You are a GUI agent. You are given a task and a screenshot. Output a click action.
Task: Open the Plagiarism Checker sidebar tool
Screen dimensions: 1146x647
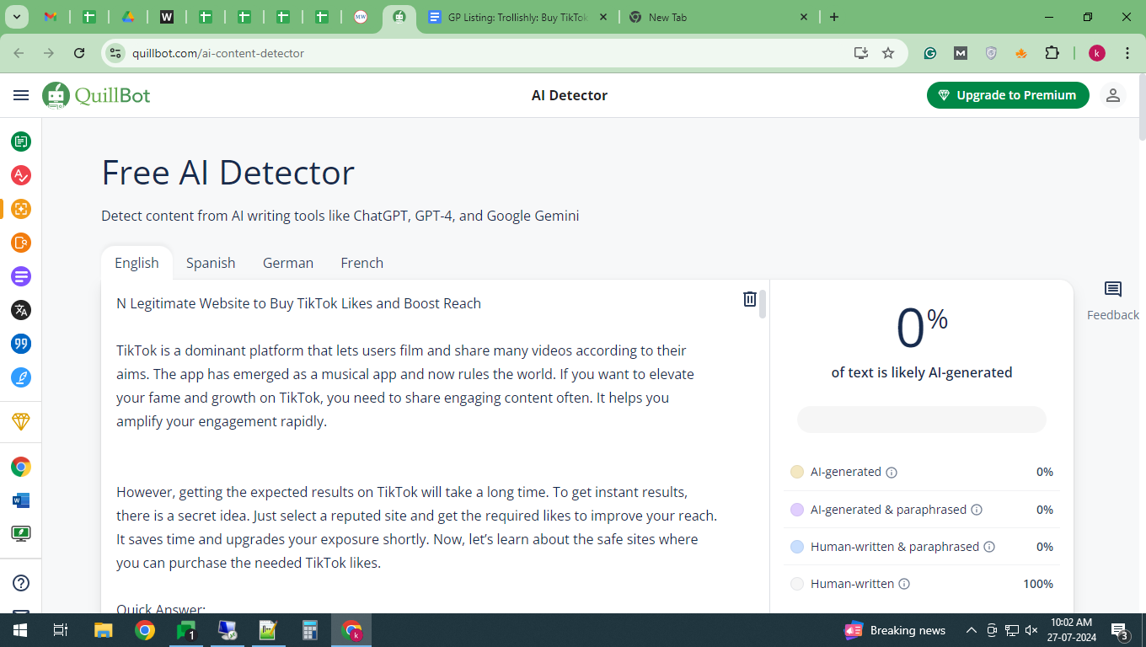[21, 243]
